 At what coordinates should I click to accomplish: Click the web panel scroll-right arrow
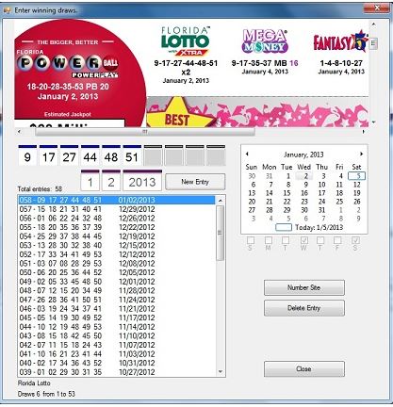click(x=364, y=132)
